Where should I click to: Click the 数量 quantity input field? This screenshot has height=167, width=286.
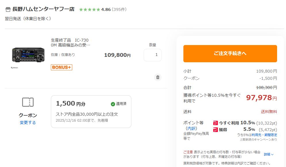click(153, 55)
